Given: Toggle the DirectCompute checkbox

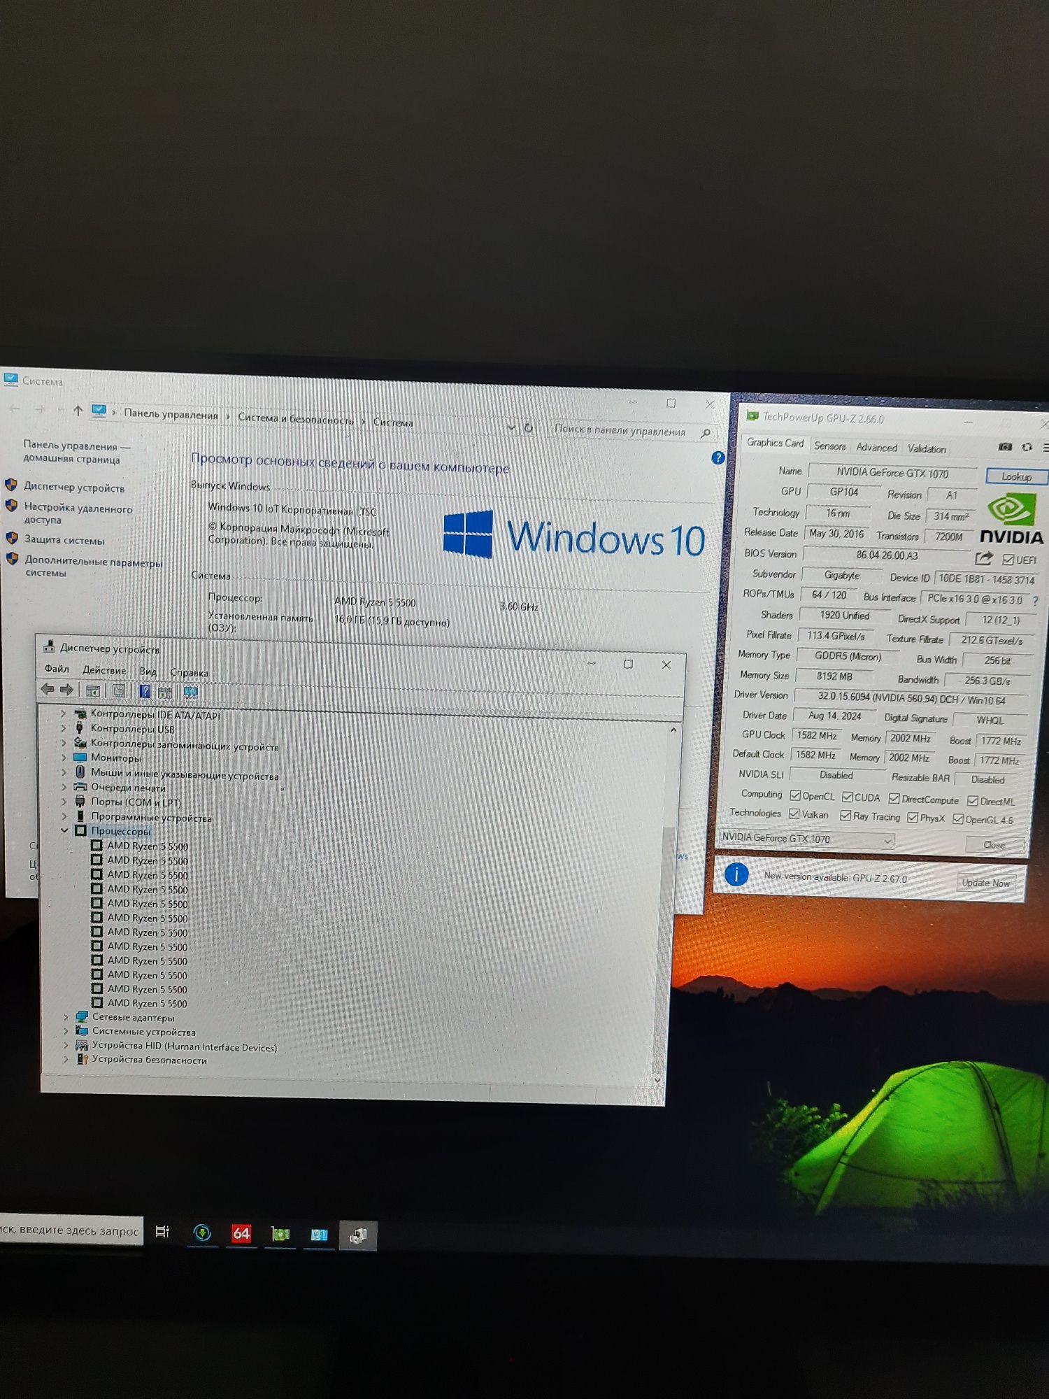Looking at the screenshot, I should [894, 798].
